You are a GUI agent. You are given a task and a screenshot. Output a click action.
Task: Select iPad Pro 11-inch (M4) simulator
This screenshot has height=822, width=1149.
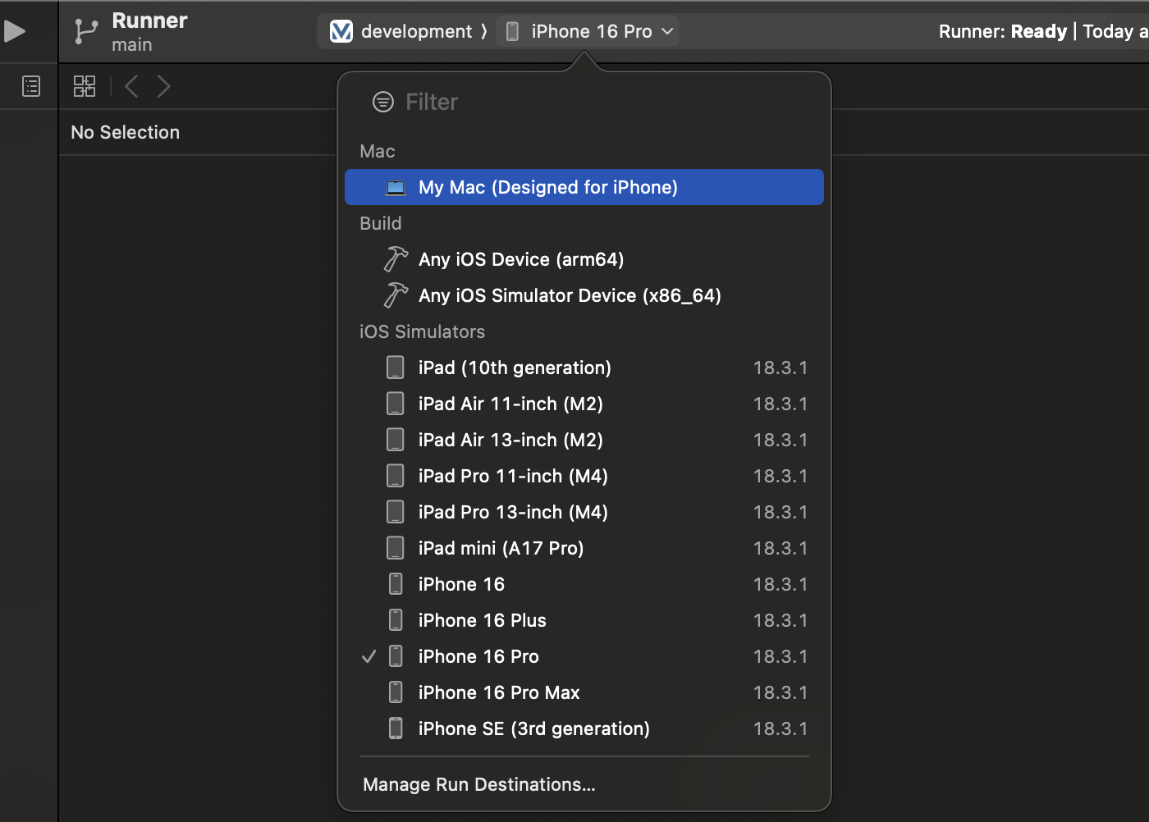click(x=584, y=476)
